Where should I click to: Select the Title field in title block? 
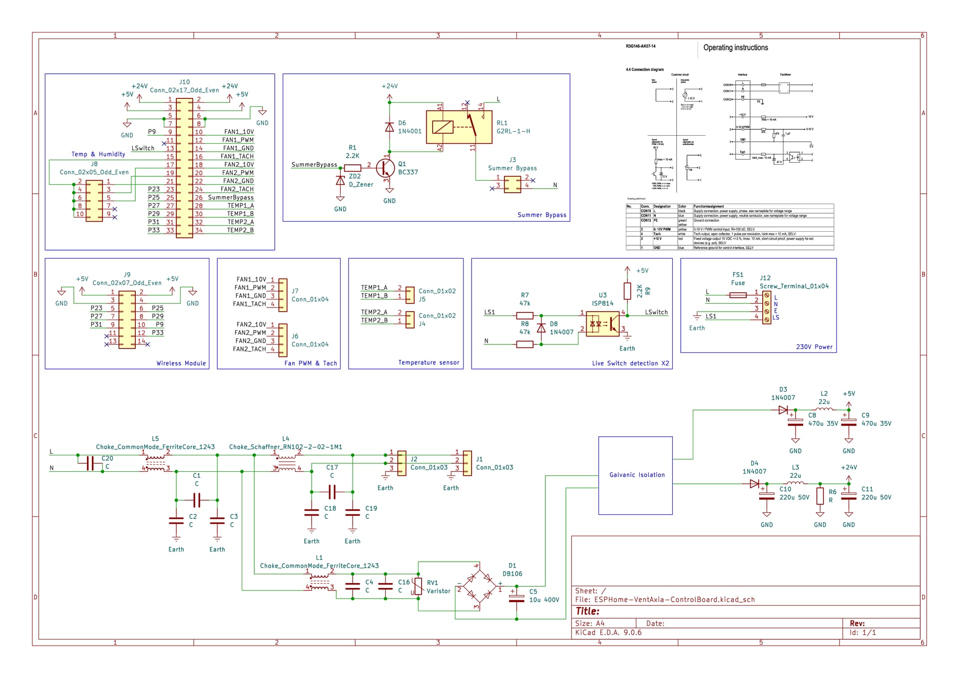click(587, 611)
